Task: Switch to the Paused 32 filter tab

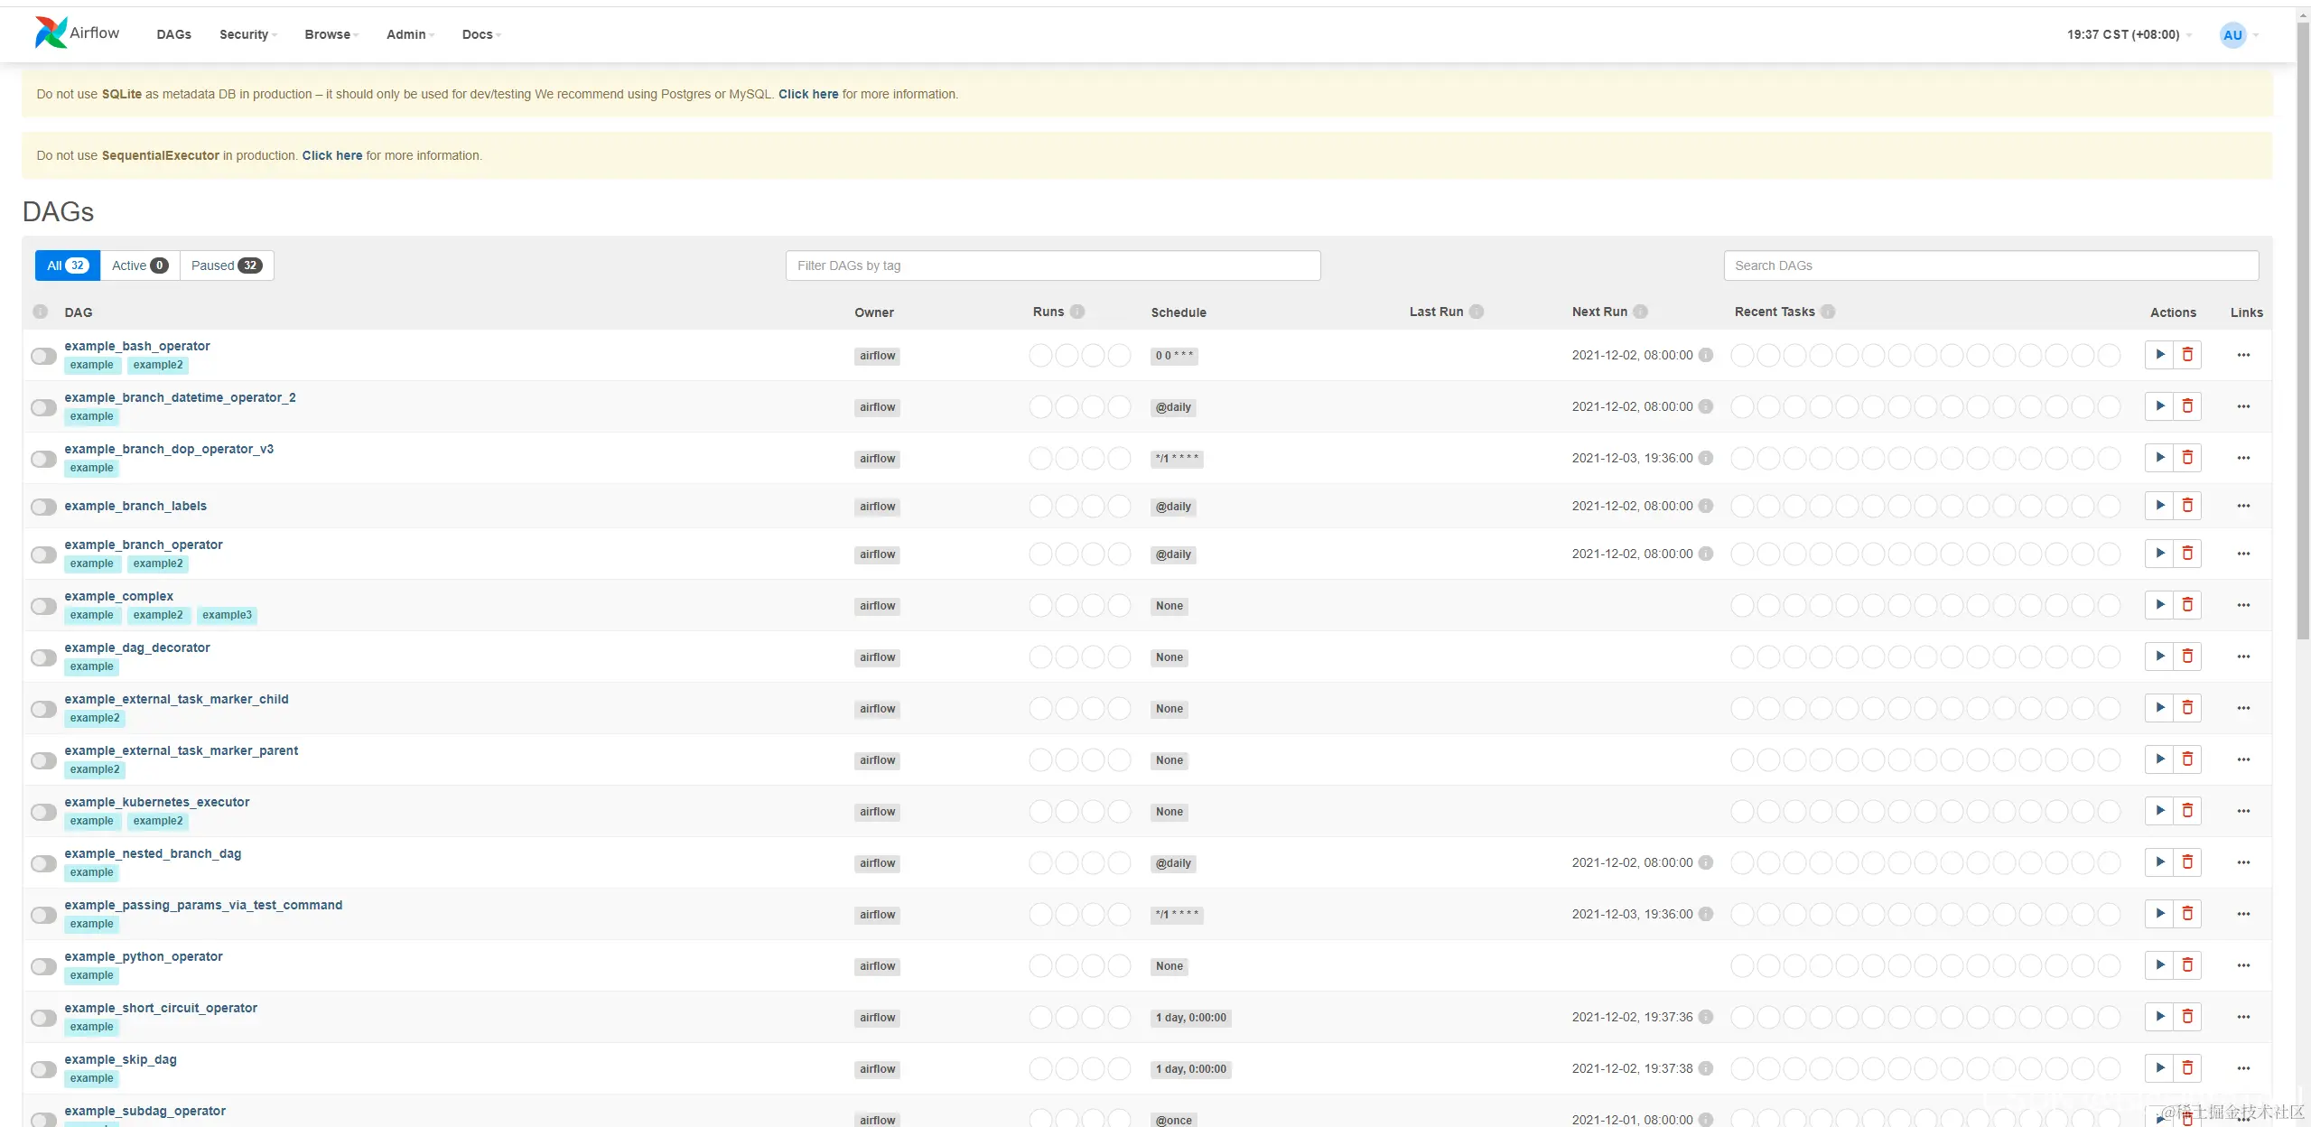Action: click(x=226, y=265)
